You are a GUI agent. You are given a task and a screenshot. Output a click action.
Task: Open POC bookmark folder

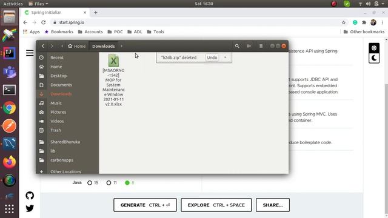click(115, 31)
